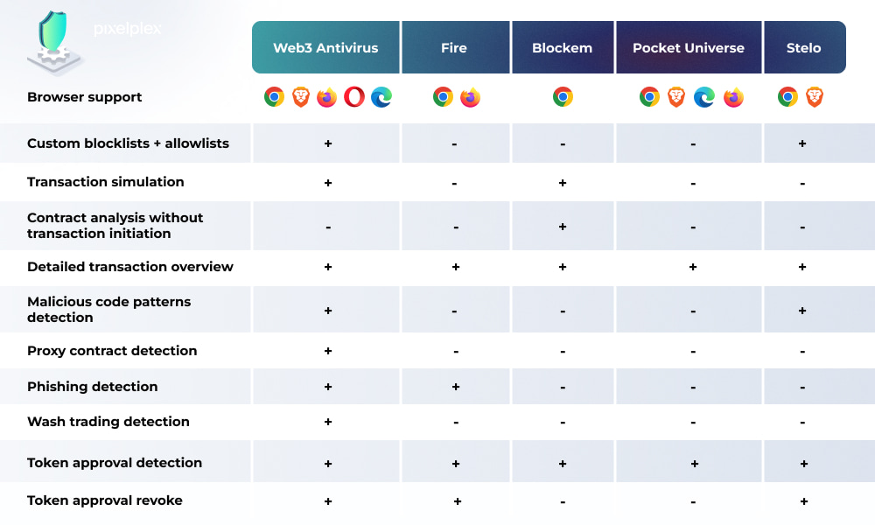Click Stelo plus for Custom blocklists
This screenshot has height=525, width=875.
point(802,144)
